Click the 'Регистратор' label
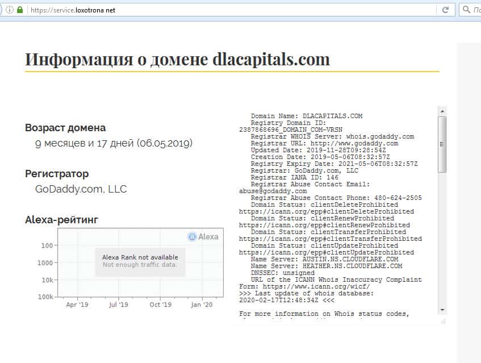481x363 pixels. [x=57, y=174]
